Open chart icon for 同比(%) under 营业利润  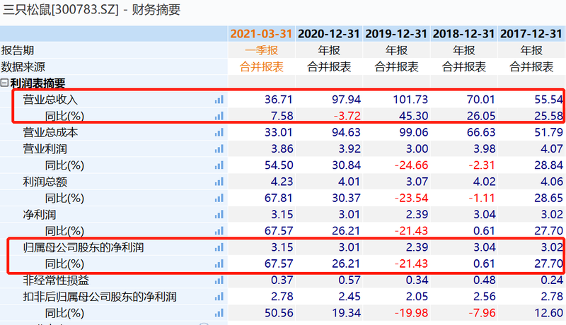pyautogui.click(x=219, y=165)
